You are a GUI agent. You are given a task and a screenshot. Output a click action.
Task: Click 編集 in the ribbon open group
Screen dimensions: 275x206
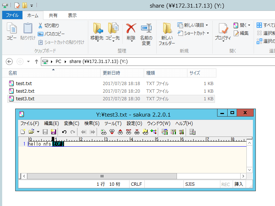click(241, 33)
